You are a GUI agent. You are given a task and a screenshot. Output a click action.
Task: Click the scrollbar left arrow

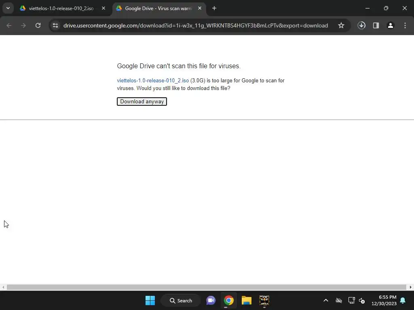3,287
